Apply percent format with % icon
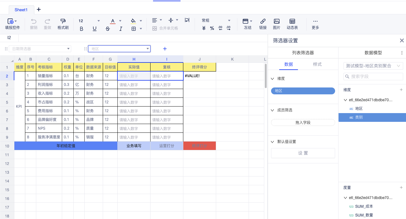406x219 pixels. (212, 28)
